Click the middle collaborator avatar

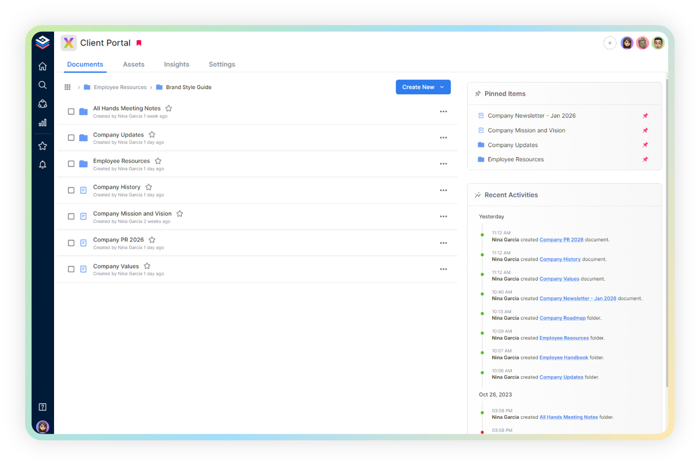(x=643, y=43)
